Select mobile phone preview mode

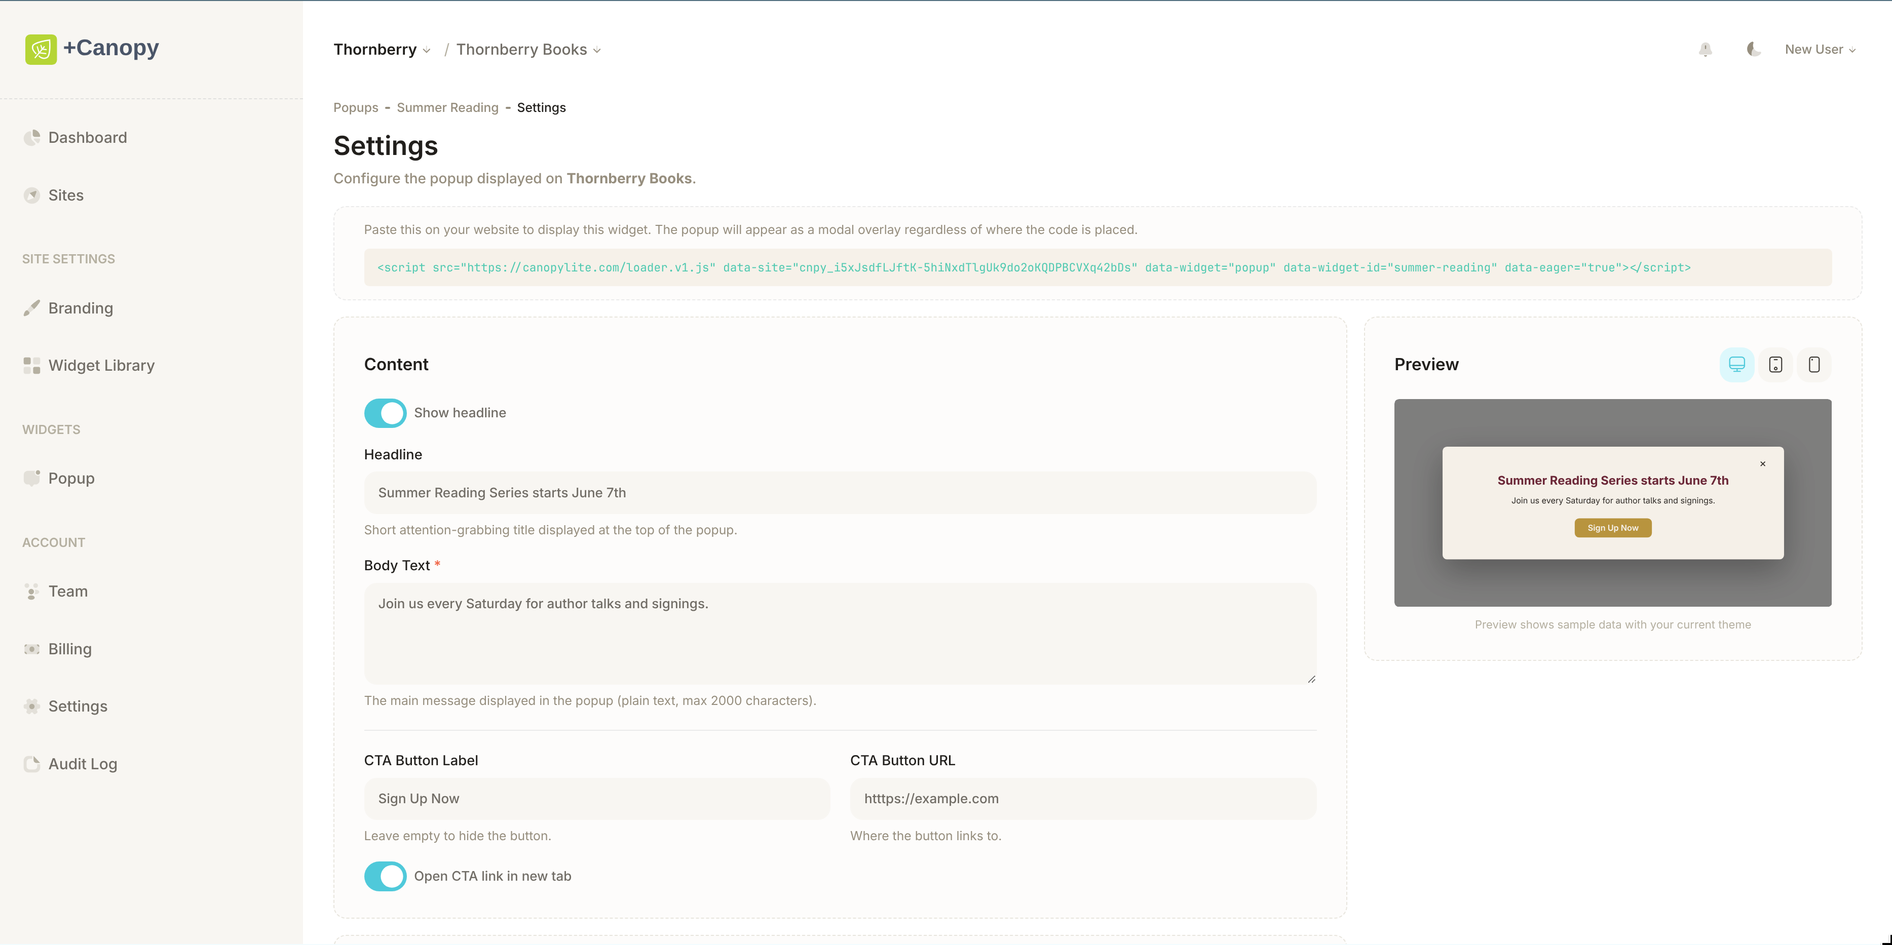point(1814,365)
